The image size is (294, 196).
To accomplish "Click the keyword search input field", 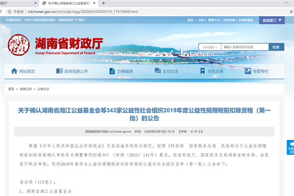I will [244, 47].
